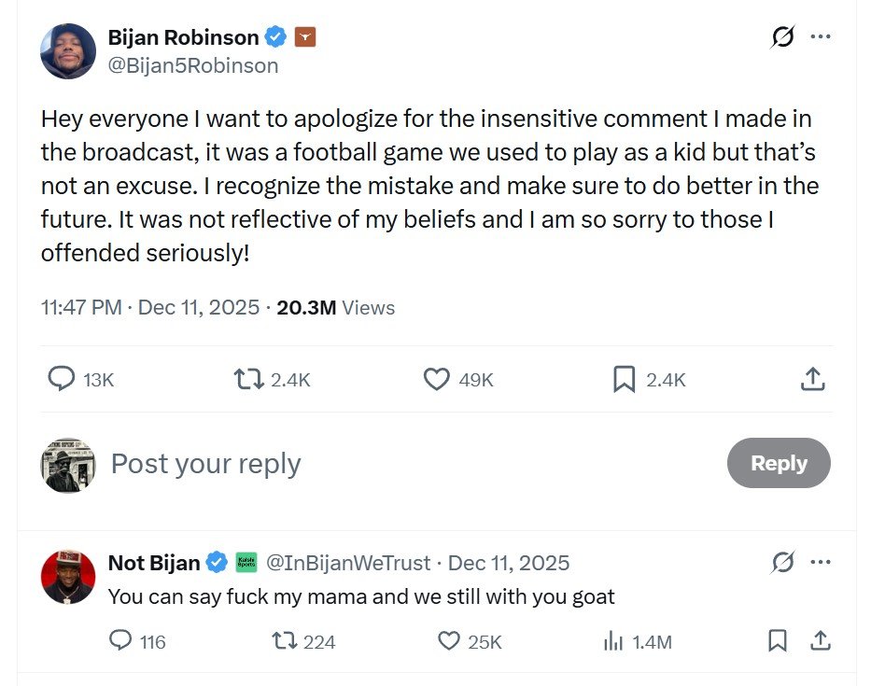The width and height of the screenshot is (871, 686).
Task: Share Bijan Robinson's main post
Action: tap(812, 379)
